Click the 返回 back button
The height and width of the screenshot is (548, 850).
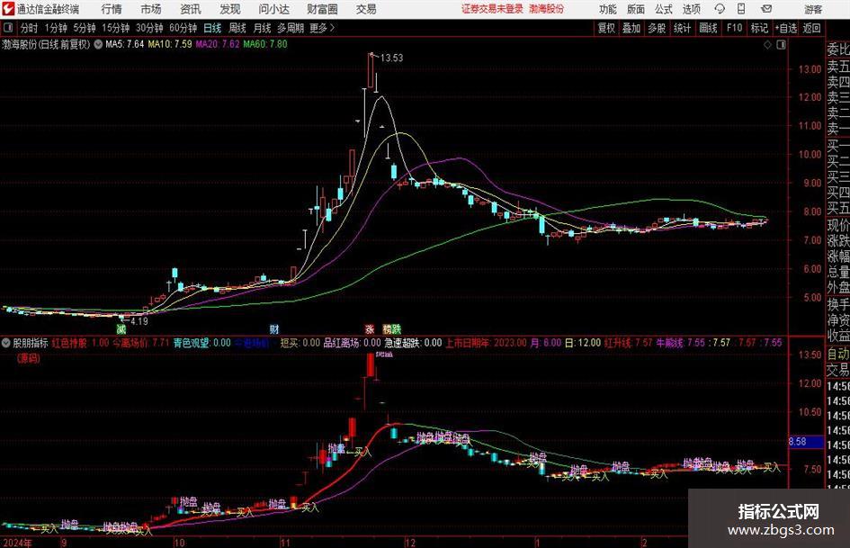811,28
